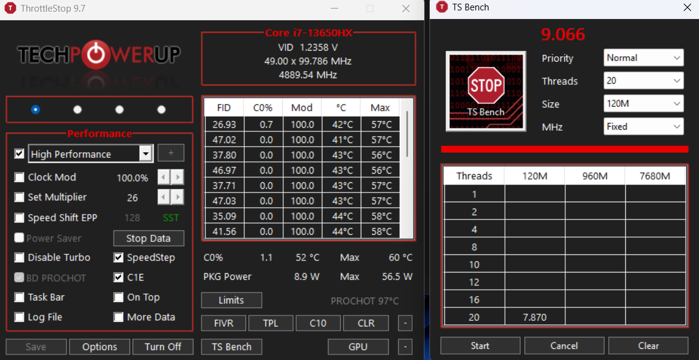Decrease Clock Mod with left arrow
The height and width of the screenshot is (360, 699).
164,177
